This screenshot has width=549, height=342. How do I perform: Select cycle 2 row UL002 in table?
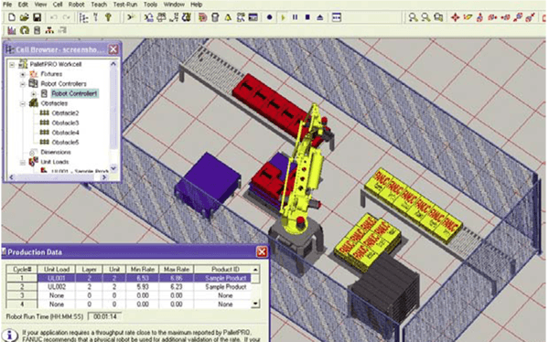[128, 287]
